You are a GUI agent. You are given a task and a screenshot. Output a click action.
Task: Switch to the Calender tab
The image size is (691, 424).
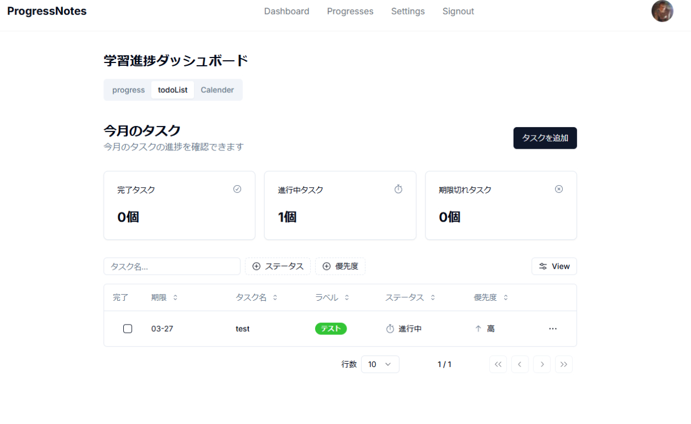217,90
